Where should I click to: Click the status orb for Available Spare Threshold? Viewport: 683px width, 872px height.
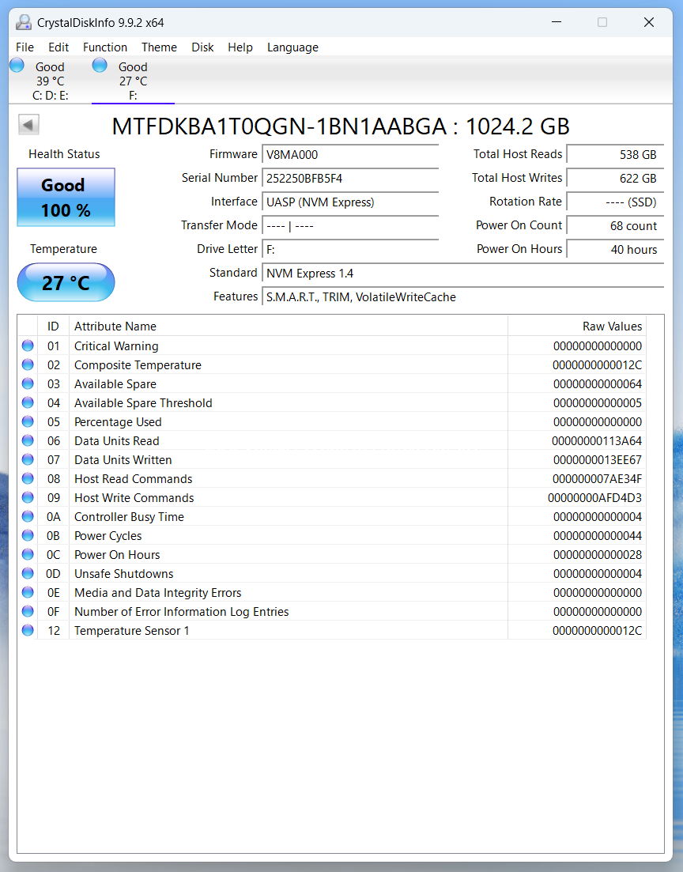tap(28, 402)
